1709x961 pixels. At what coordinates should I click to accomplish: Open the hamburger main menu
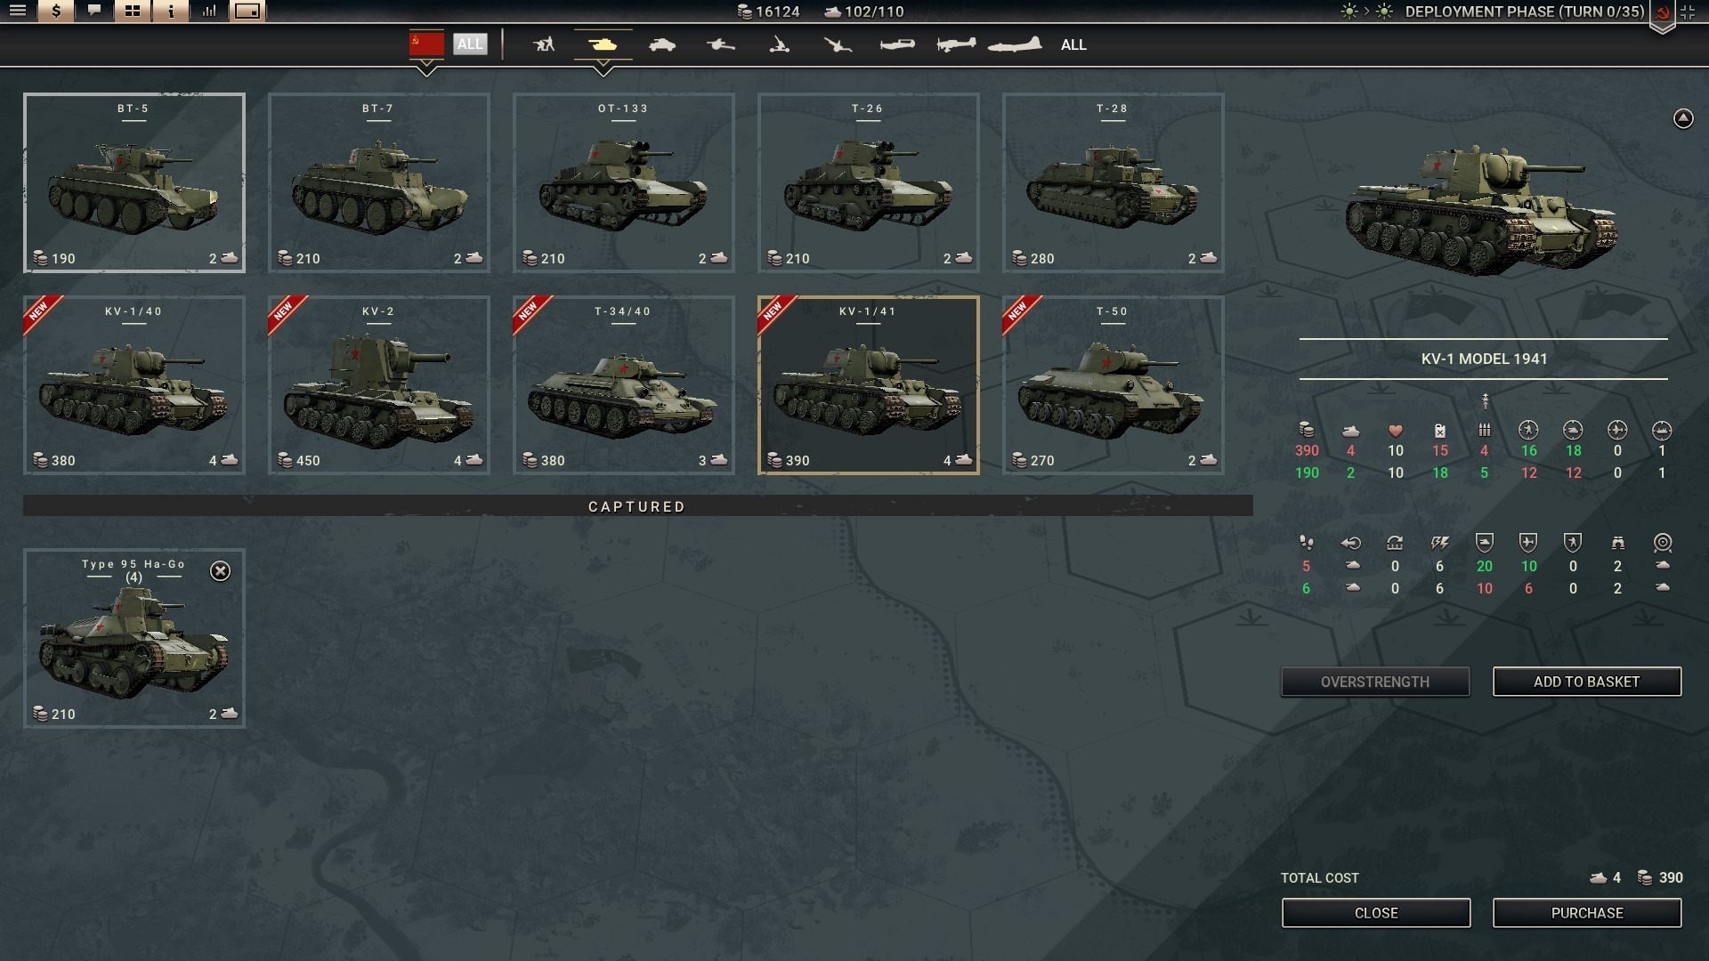point(18,12)
